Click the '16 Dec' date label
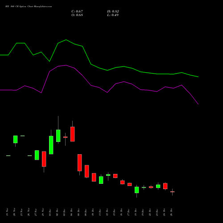 point(121,212)
